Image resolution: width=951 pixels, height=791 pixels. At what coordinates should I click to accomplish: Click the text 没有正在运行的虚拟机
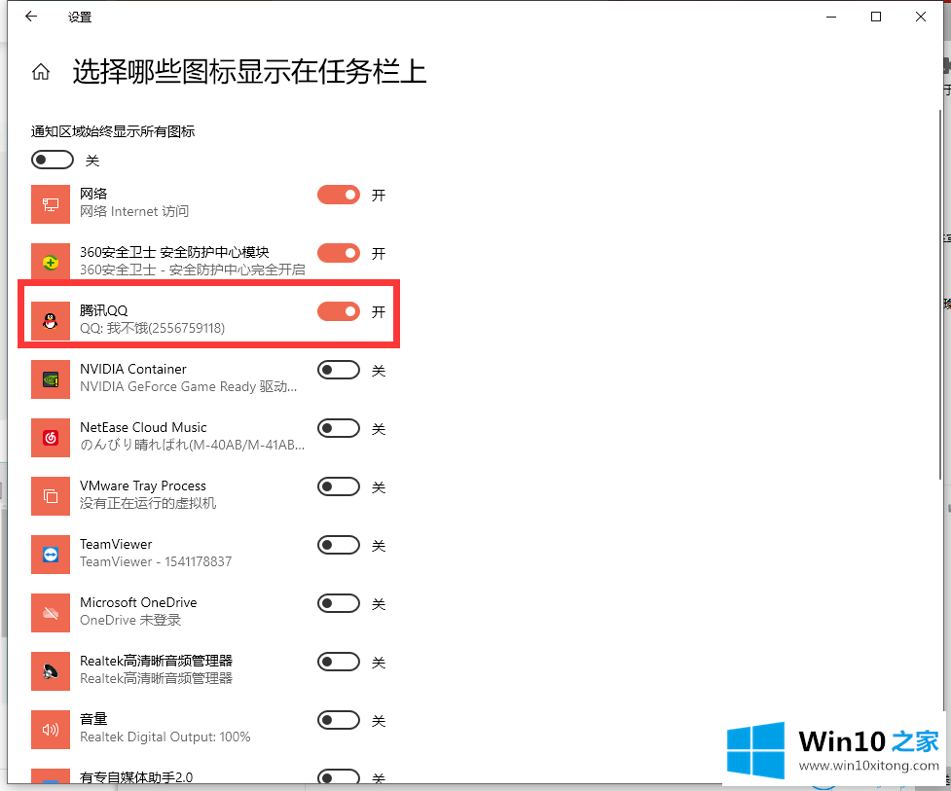tap(148, 503)
